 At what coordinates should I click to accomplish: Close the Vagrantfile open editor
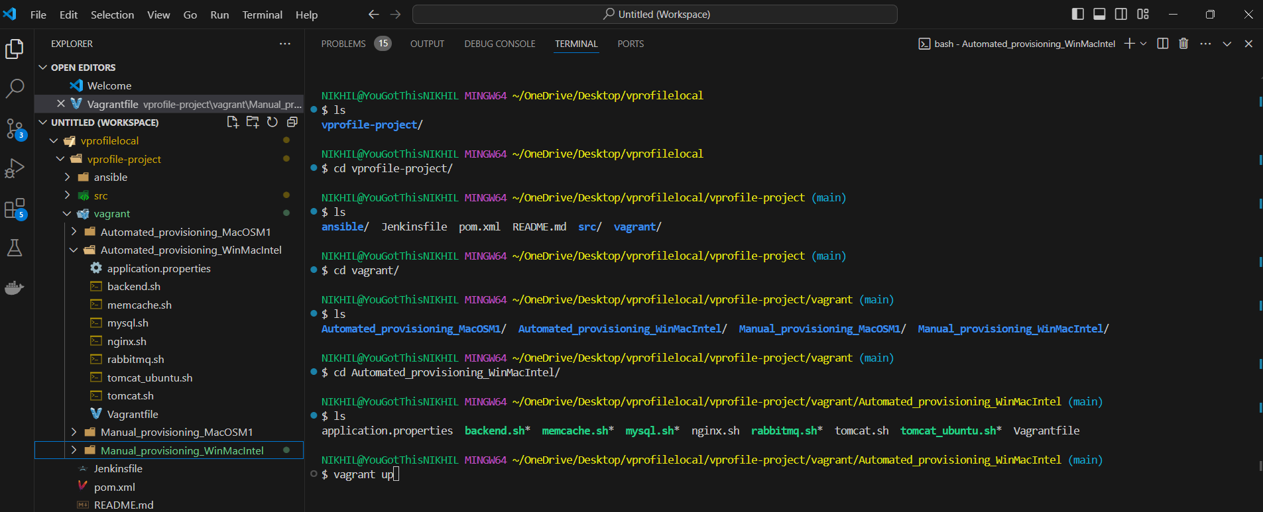pos(61,103)
